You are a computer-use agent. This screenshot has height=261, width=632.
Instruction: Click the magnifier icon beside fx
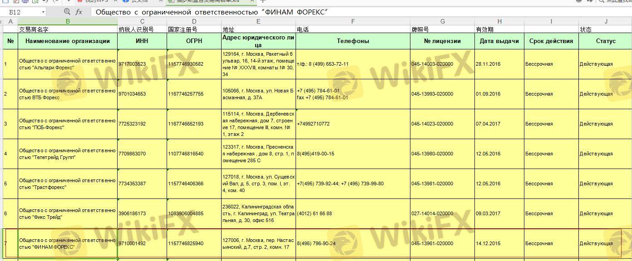(x=67, y=12)
